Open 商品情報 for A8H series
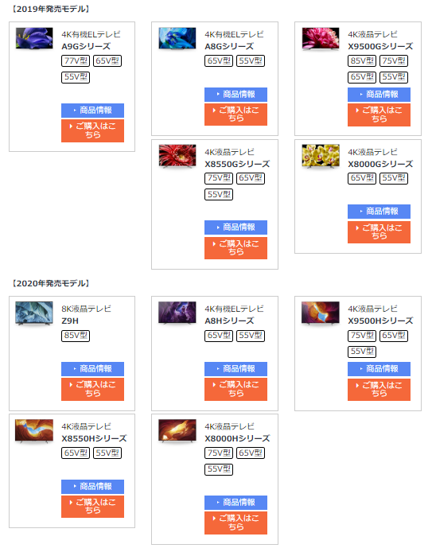The image size is (432, 552). (x=236, y=368)
